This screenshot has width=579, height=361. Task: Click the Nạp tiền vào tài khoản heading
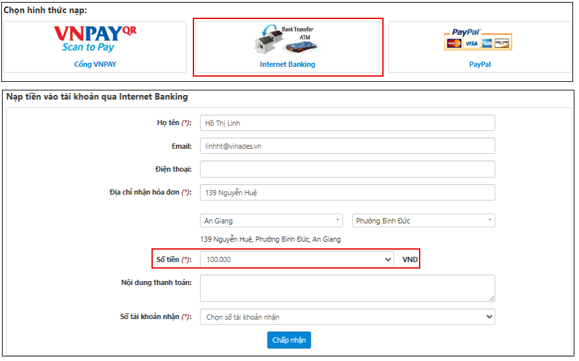click(97, 97)
